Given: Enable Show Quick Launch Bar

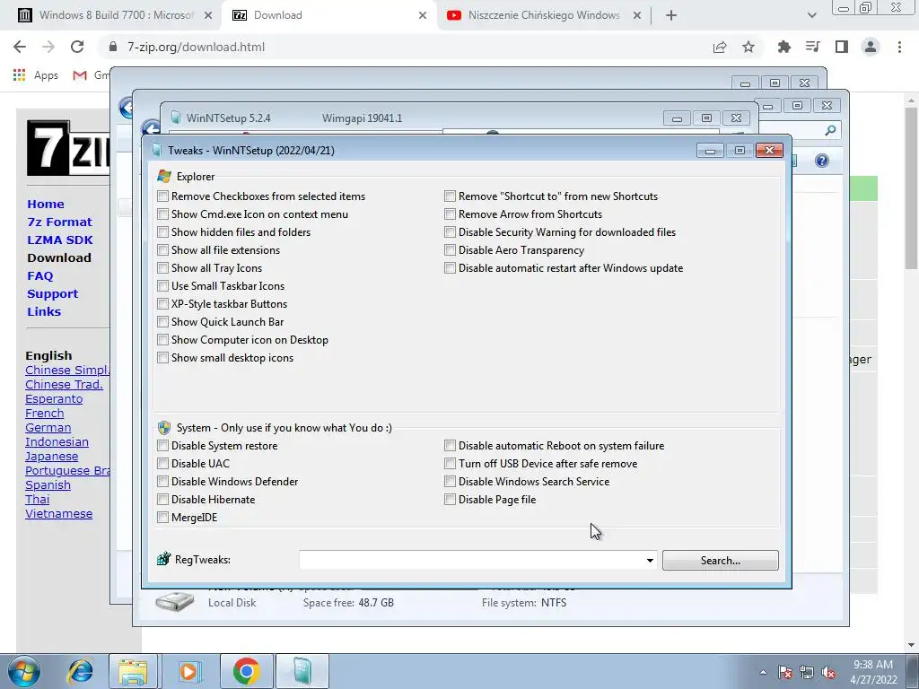Looking at the screenshot, I should pyautogui.click(x=163, y=322).
